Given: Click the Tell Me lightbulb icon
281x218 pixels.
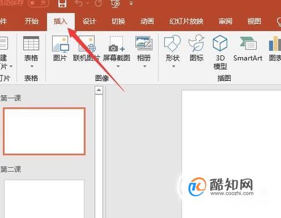Looking at the screenshot, I should [279, 21].
